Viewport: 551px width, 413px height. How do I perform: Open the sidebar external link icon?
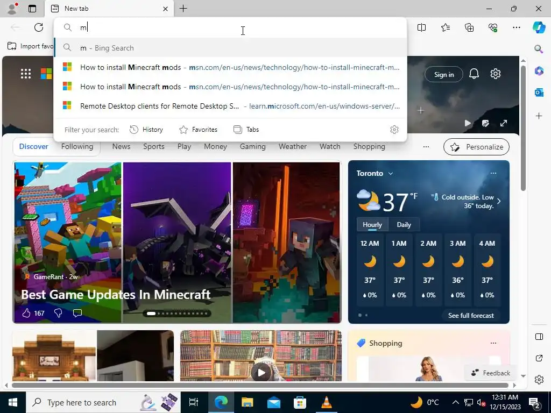[539, 358]
